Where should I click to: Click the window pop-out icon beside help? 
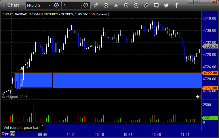(x=197, y=2)
